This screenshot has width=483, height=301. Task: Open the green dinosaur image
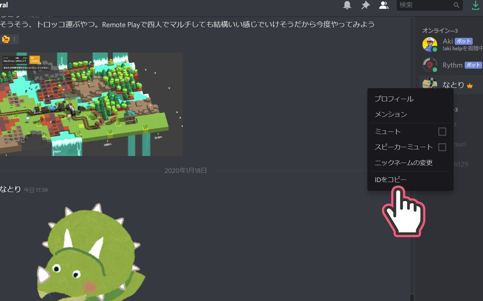[x=91, y=251]
